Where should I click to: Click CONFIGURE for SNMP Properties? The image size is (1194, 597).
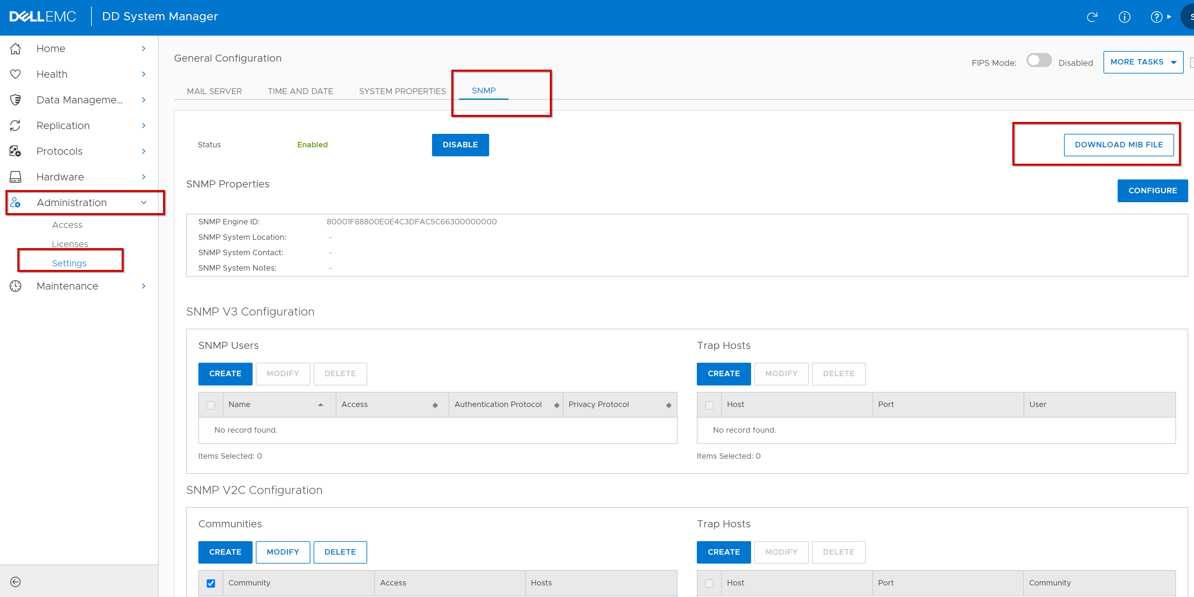1153,191
